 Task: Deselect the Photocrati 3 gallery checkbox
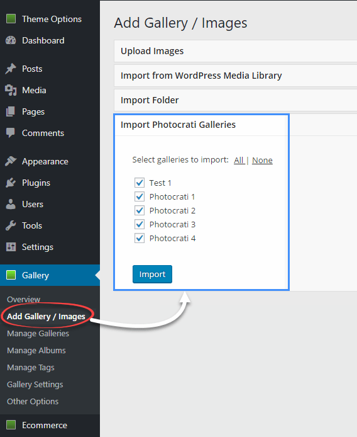click(140, 224)
